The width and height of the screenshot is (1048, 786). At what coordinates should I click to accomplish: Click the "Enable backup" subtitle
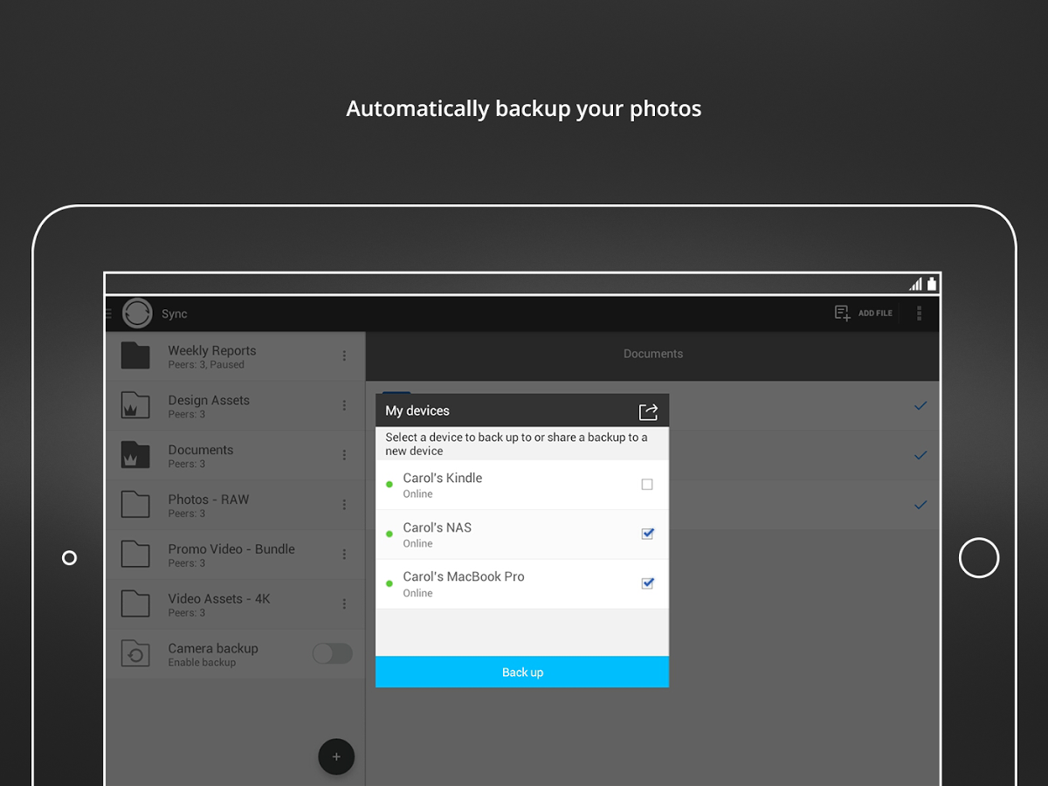(202, 663)
